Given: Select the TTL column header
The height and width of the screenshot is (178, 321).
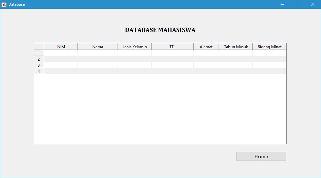Looking at the screenshot, I should point(172,47).
